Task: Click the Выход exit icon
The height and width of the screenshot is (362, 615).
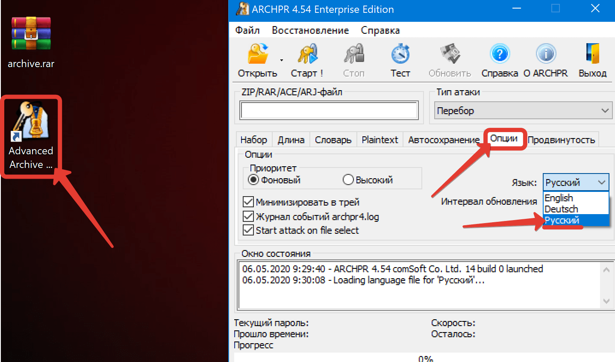Action: [593, 60]
